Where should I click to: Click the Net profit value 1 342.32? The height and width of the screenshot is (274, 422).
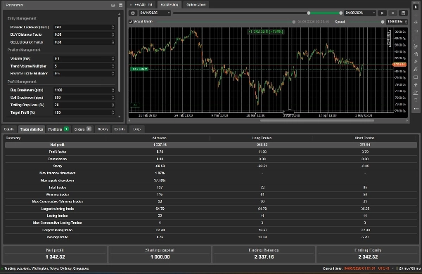tap(55, 257)
